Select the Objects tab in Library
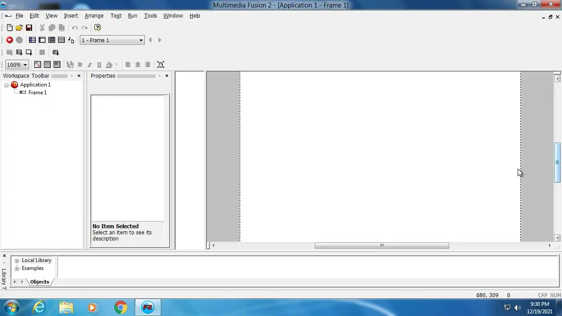Image resolution: width=562 pixels, height=316 pixels. point(40,282)
